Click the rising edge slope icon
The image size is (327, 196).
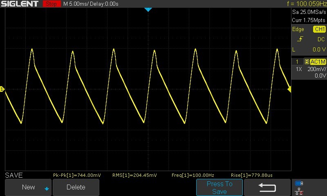pyautogui.click(x=300, y=39)
